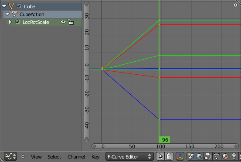241x162 pixels.
Task: Toggle the ghost show-hidden filter
Action: (x=169, y=156)
